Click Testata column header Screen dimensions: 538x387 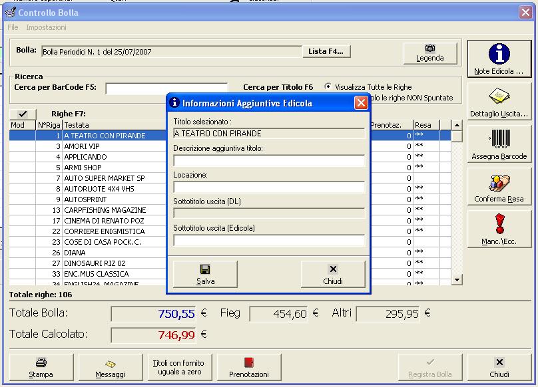tap(115, 125)
